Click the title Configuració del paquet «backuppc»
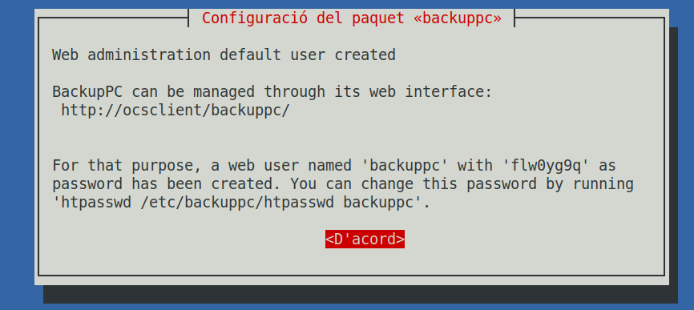This screenshot has width=694, height=310. pyautogui.click(x=352, y=18)
